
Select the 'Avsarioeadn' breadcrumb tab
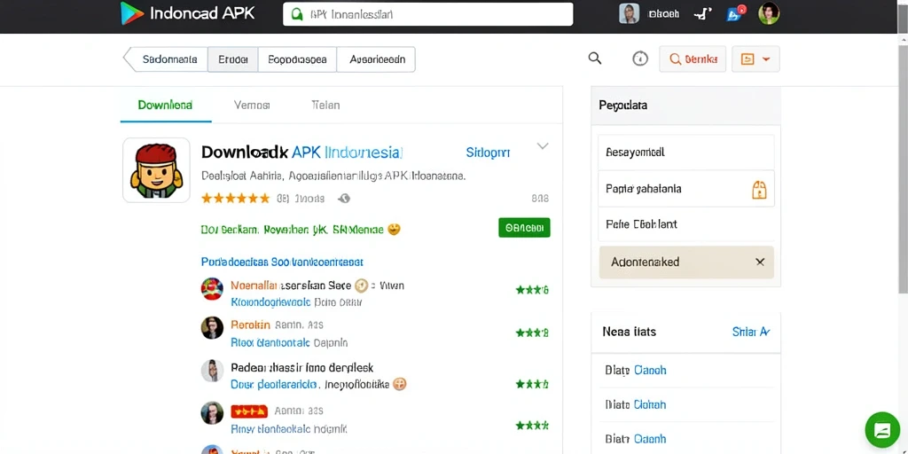point(376,59)
